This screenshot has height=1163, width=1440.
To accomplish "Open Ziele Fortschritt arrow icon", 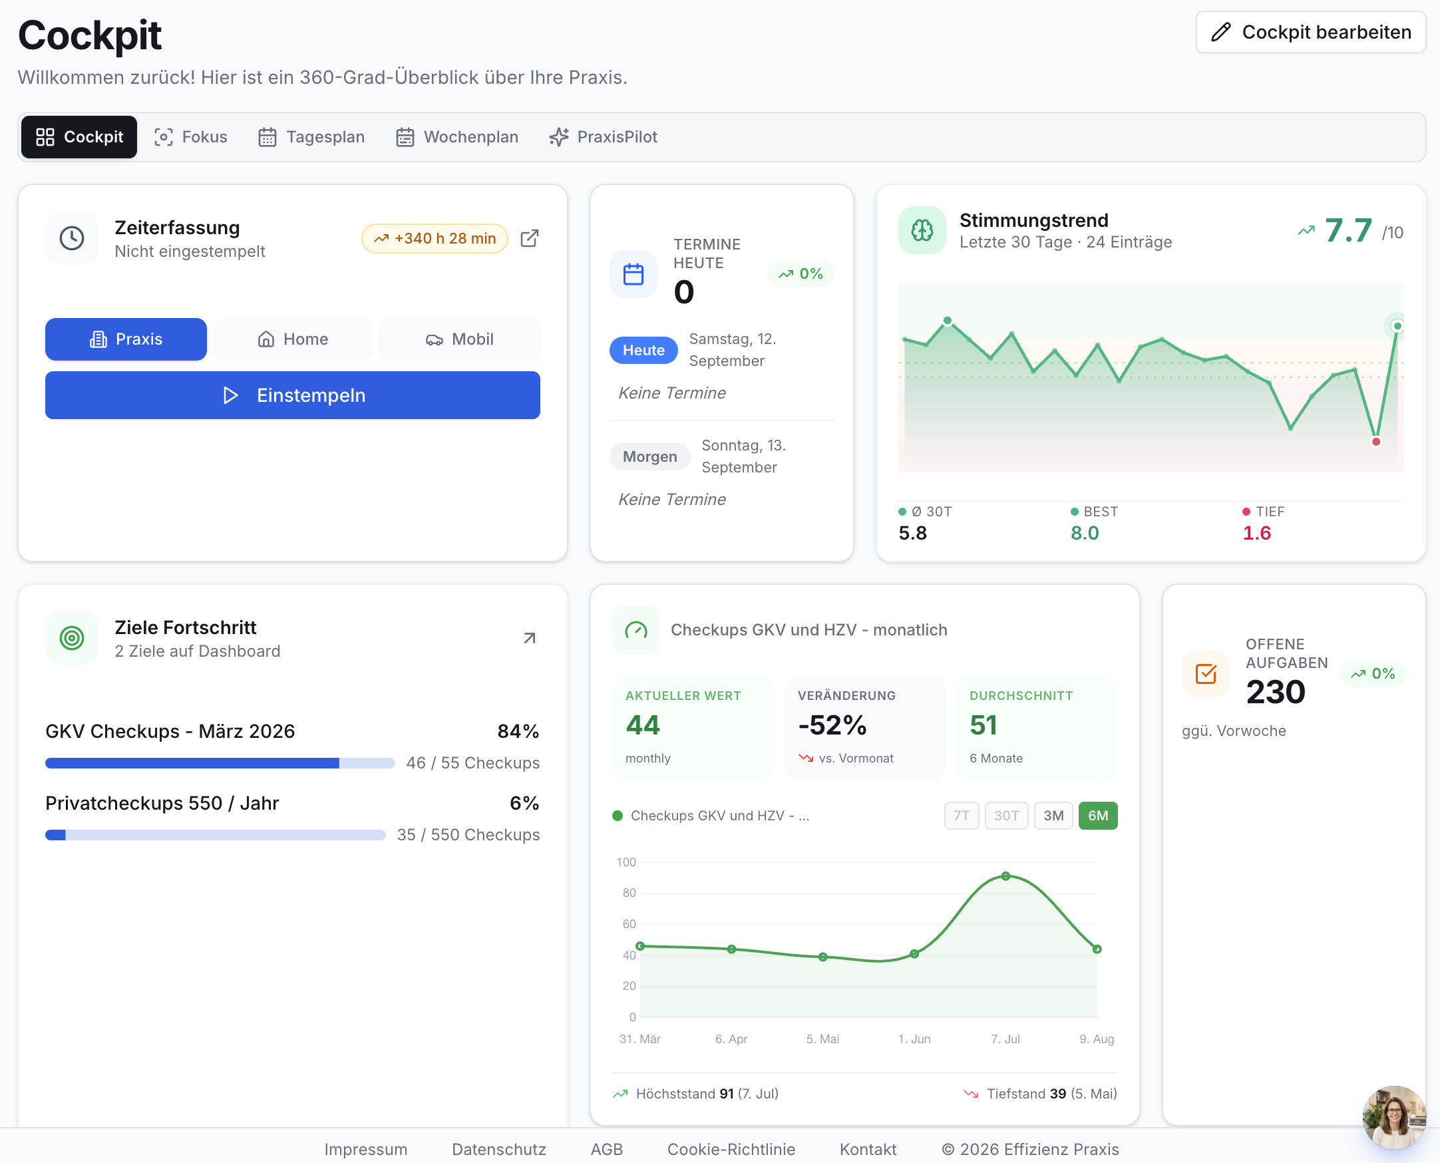I will pyautogui.click(x=530, y=638).
